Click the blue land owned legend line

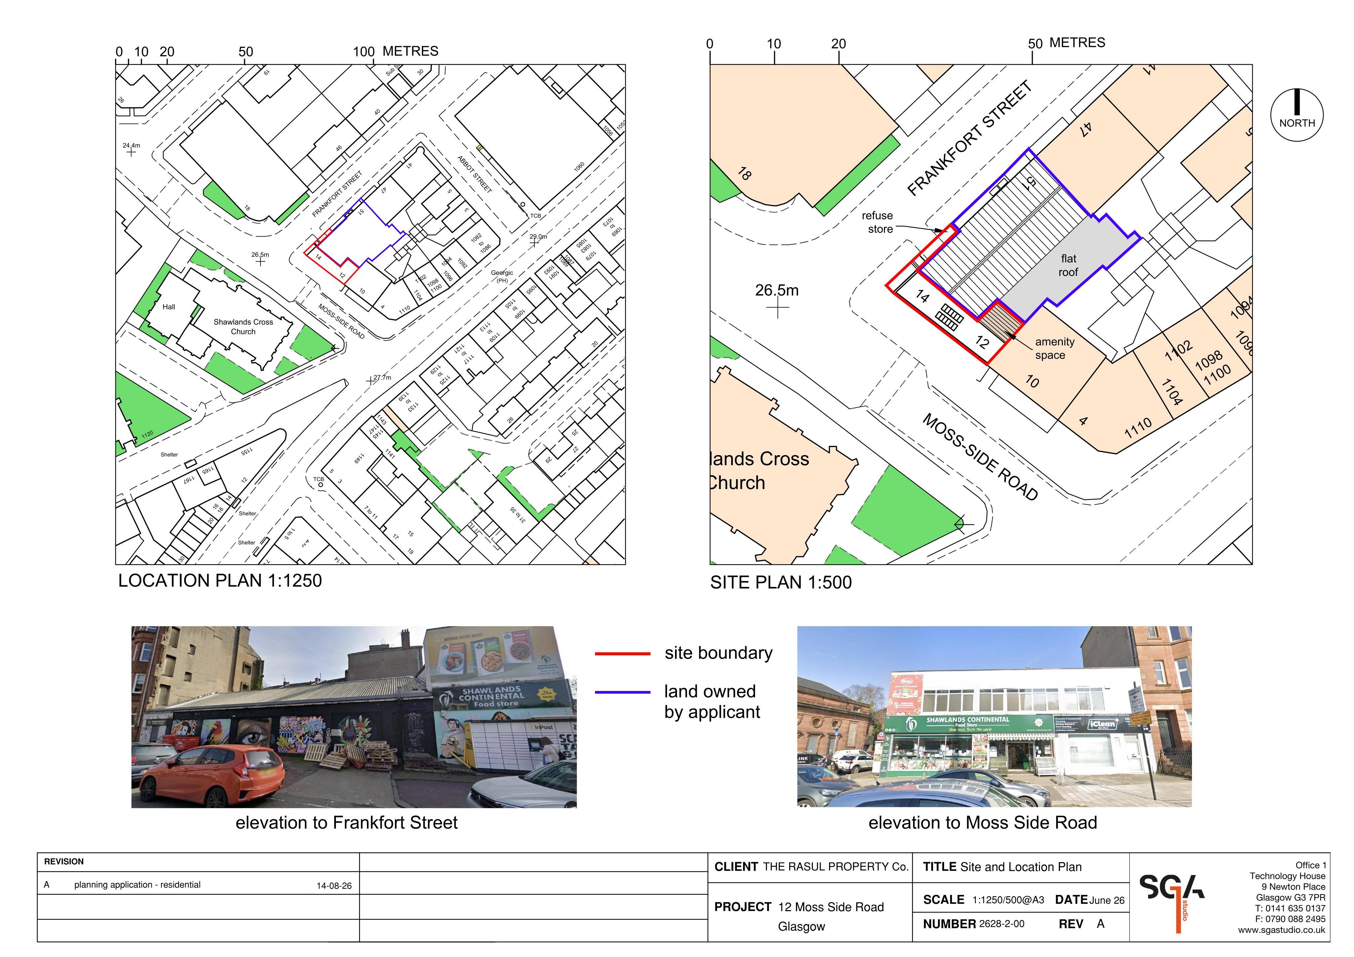coord(623,692)
